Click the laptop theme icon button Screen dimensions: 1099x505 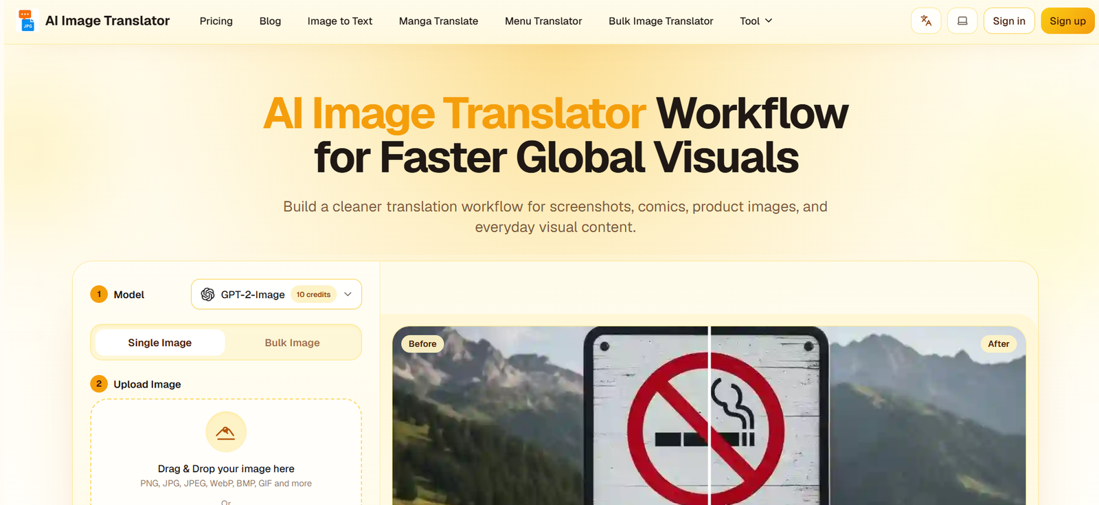pos(962,21)
